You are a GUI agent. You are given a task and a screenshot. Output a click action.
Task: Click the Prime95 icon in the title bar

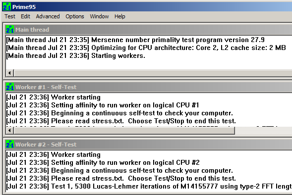point(7,7)
